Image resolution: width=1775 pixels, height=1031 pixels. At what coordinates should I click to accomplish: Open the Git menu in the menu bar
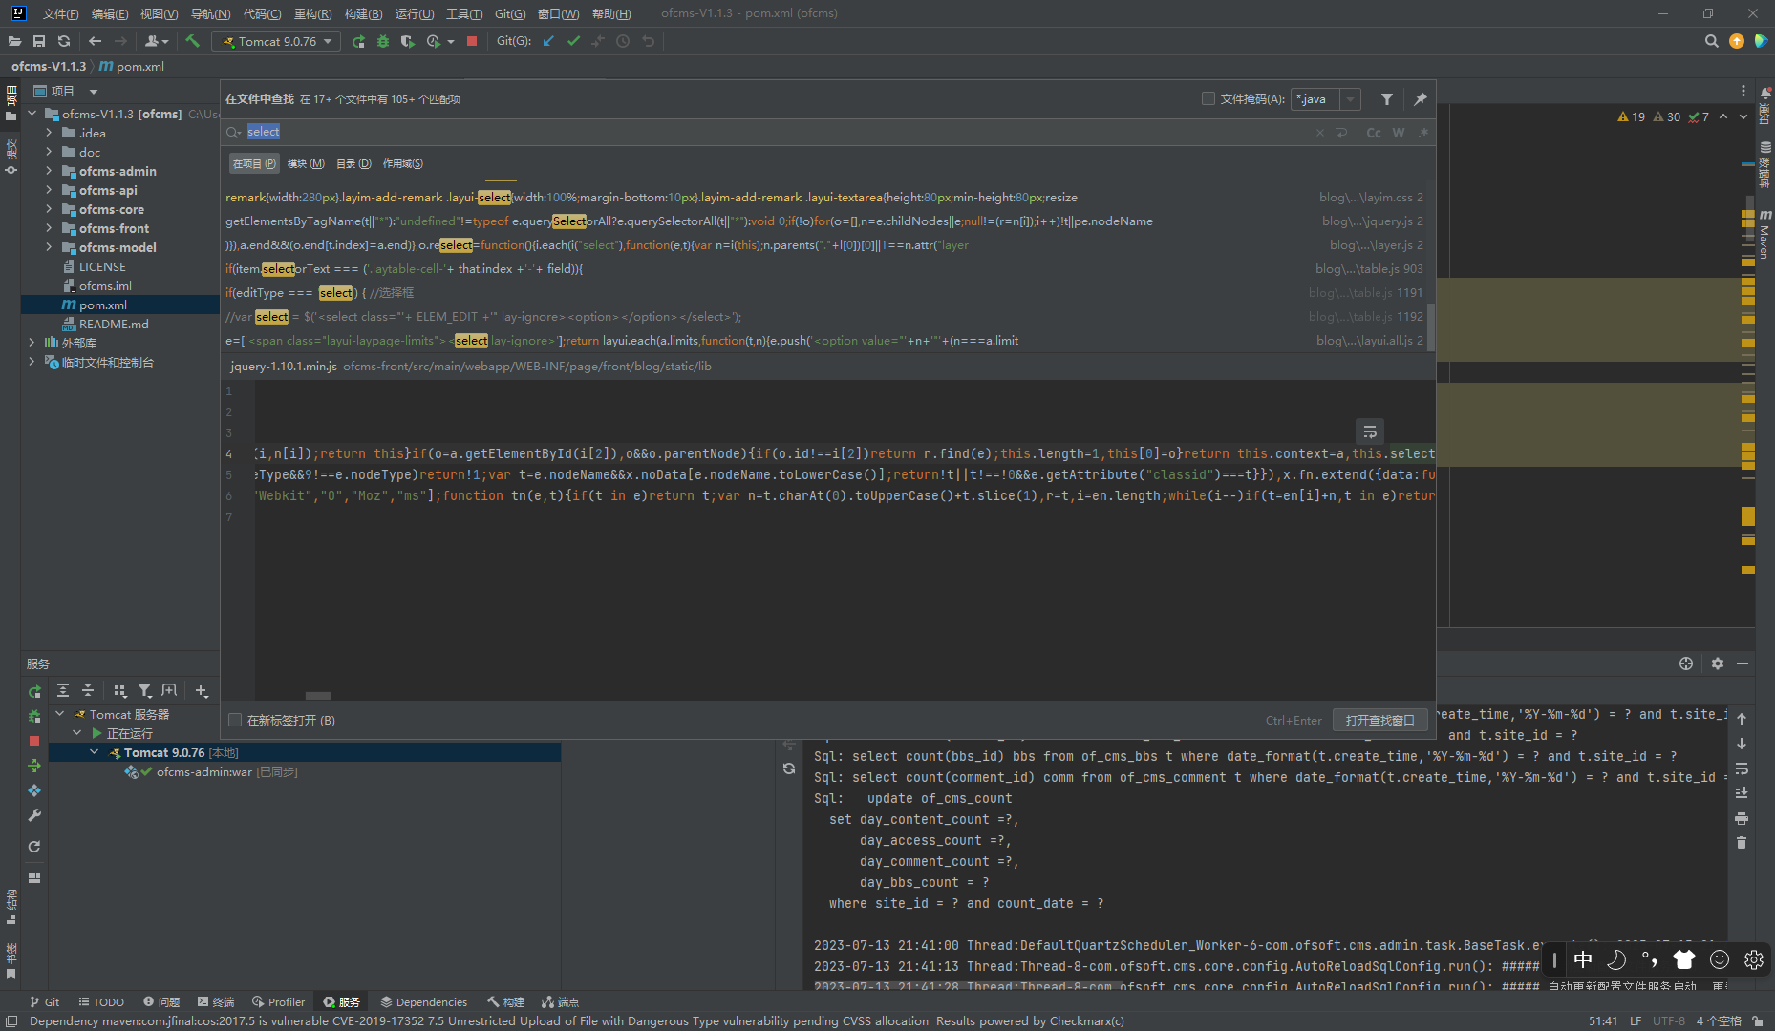510,13
